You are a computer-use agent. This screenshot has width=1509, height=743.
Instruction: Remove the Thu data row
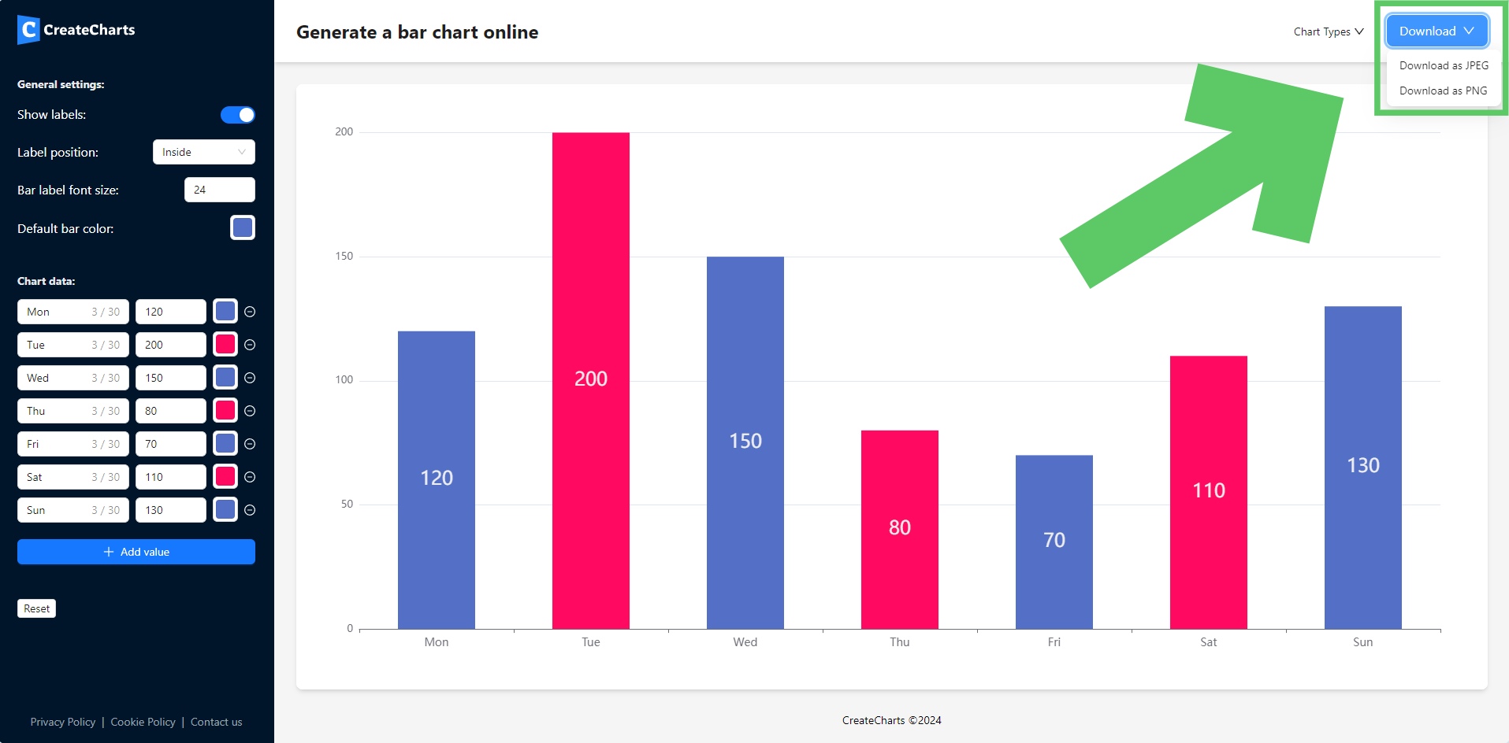(249, 411)
